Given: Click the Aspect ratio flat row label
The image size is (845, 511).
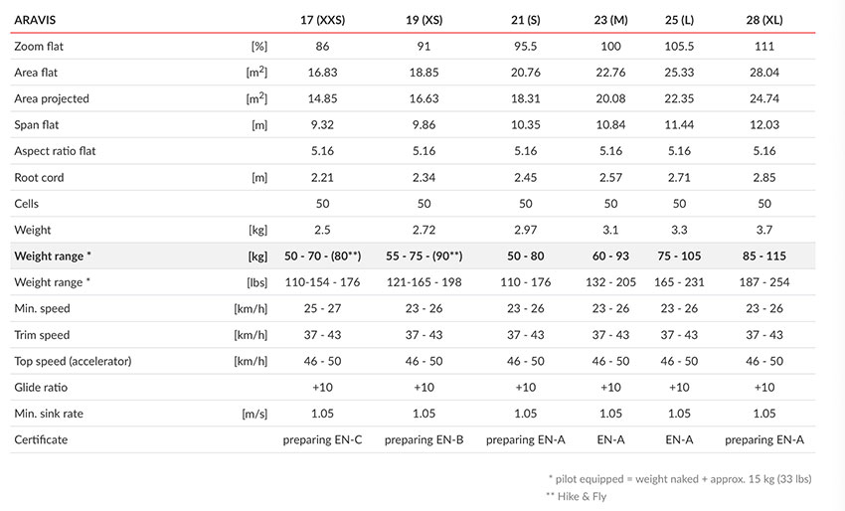Looking at the screenshot, I should coord(55,151).
